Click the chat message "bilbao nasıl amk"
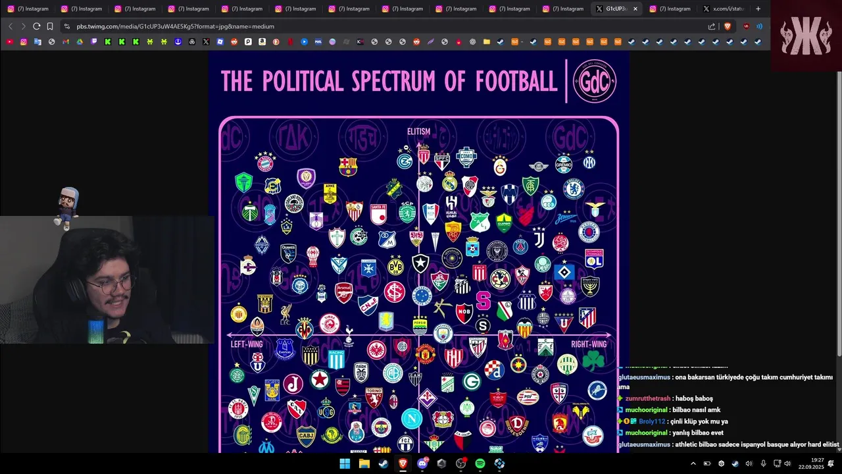The width and height of the screenshot is (842, 474). point(697,409)
